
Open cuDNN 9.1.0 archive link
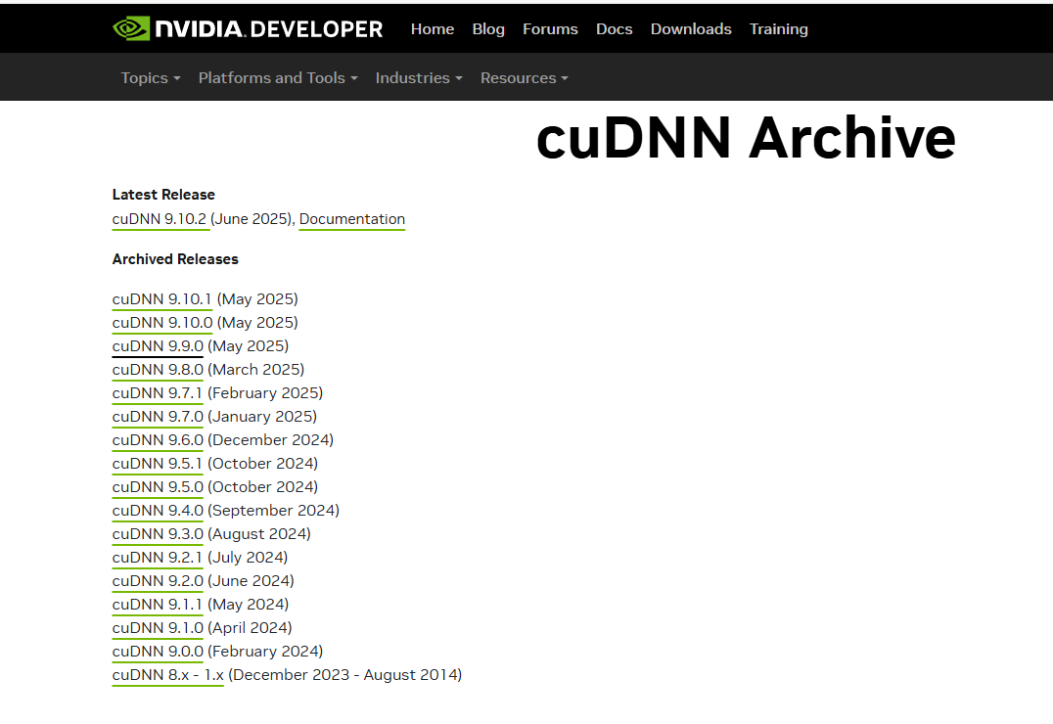coord(158,629)
